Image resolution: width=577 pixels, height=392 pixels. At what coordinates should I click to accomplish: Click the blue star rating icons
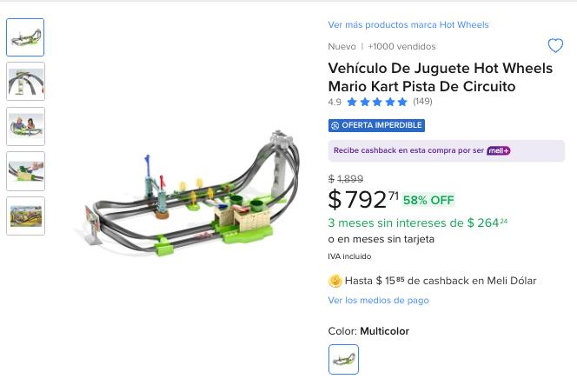click(x=377, y=102)
